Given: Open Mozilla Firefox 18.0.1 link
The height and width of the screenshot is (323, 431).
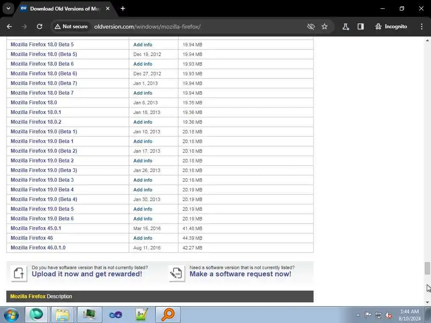Looking at the screenshot, I should [36, 112].
